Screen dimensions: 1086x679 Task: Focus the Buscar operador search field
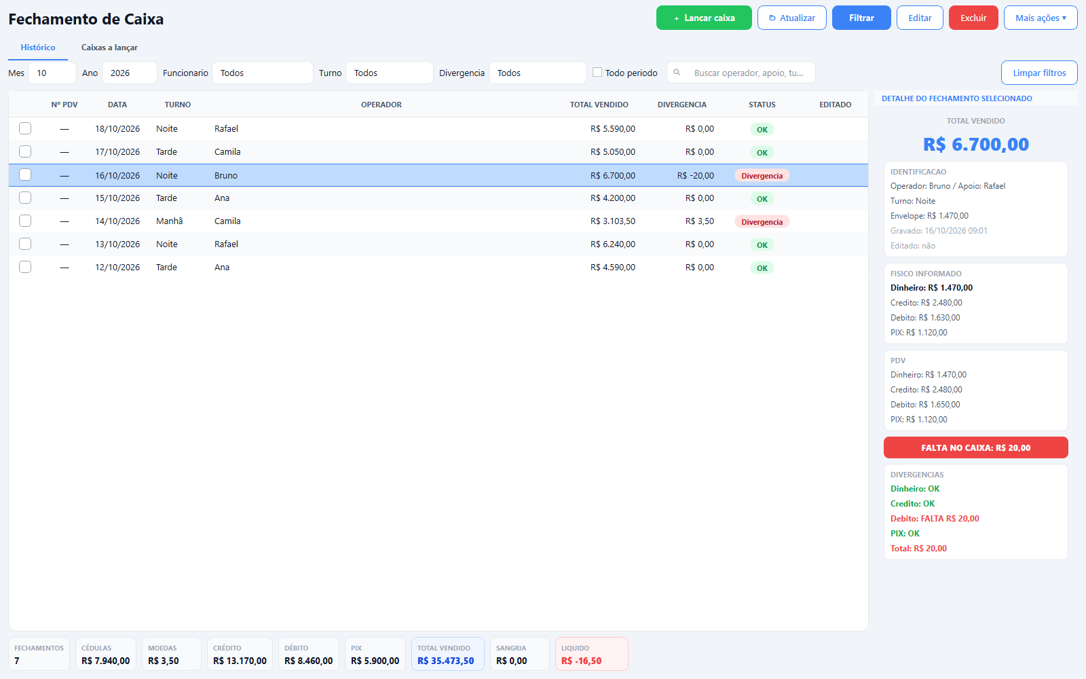[x=741, y=73]
